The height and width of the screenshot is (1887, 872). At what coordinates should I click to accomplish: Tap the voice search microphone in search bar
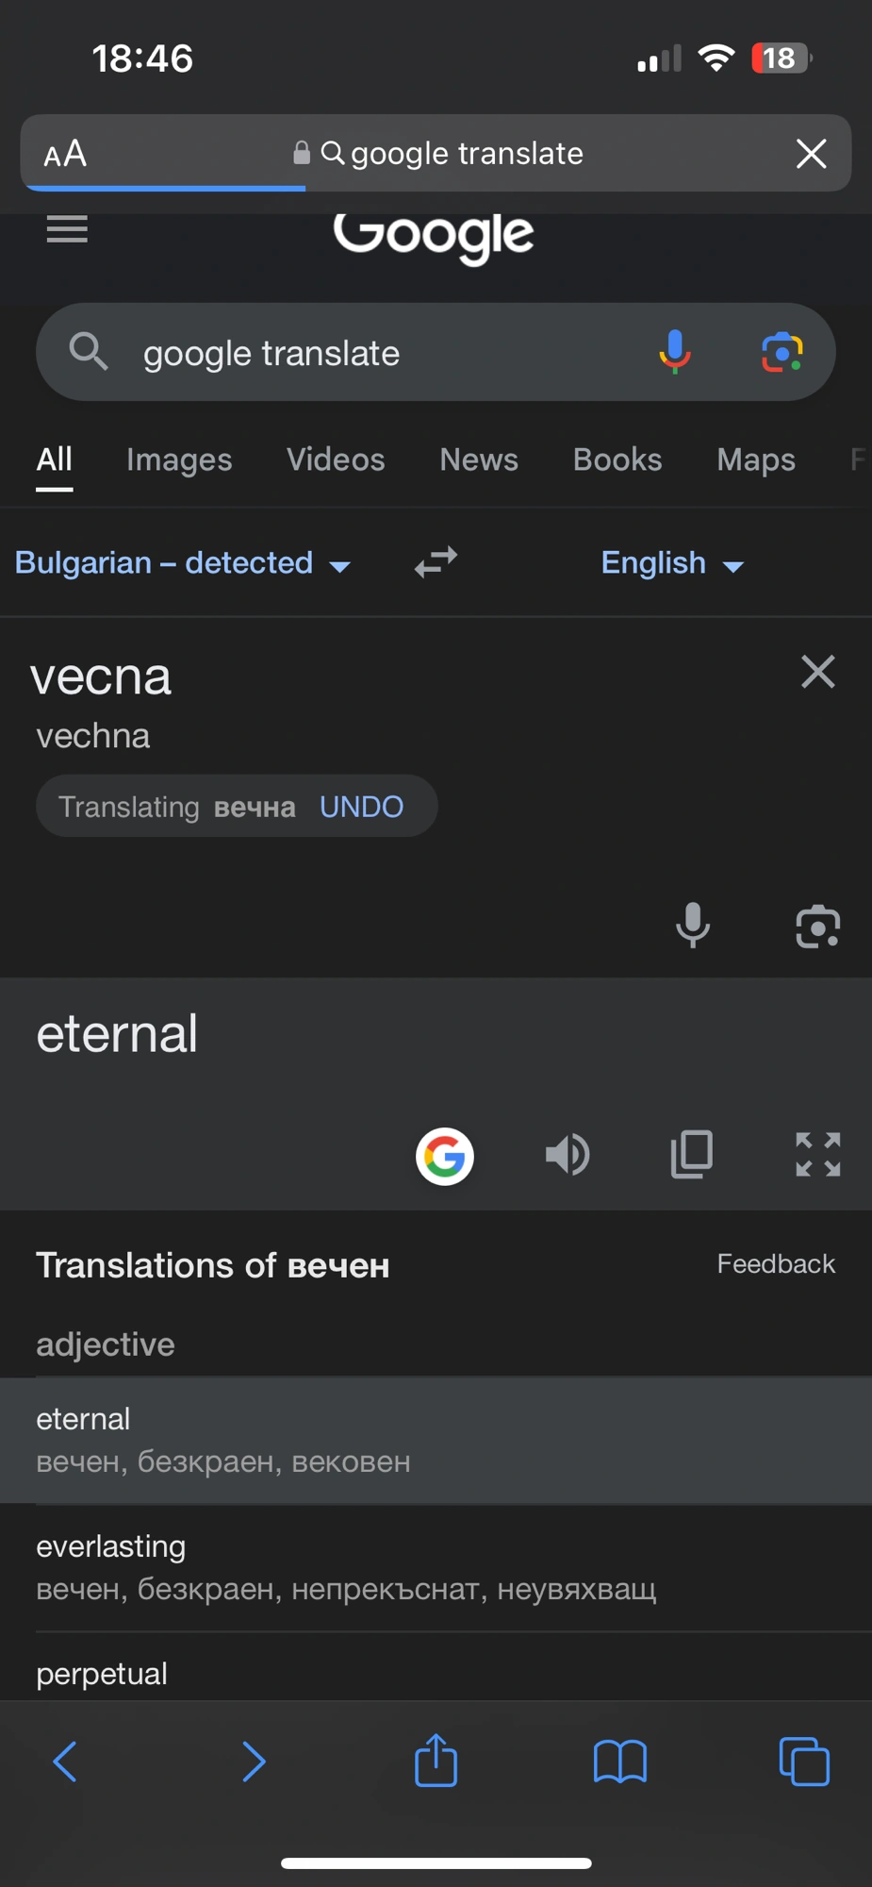tap(674, 353)
